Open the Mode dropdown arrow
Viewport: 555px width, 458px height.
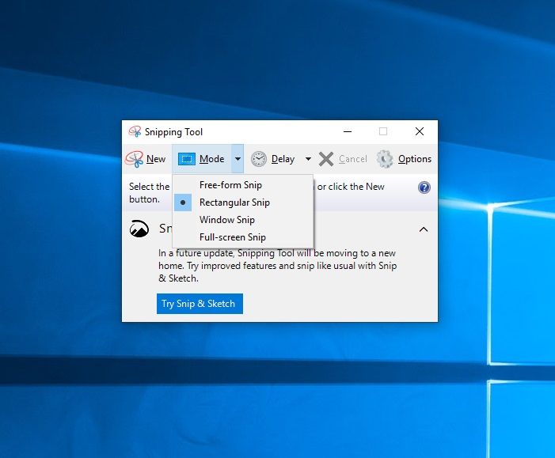(238, 159)
